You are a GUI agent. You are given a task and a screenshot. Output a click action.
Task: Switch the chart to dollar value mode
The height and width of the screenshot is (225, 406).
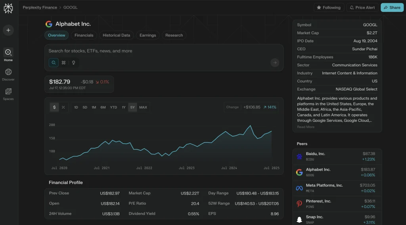[54, 107]
